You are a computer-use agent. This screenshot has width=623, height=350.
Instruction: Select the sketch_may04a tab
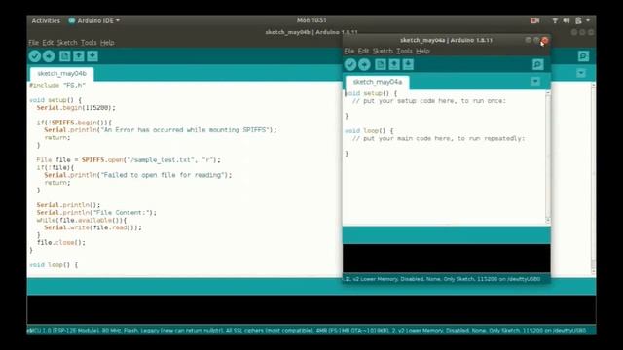[x=378, y=82]
